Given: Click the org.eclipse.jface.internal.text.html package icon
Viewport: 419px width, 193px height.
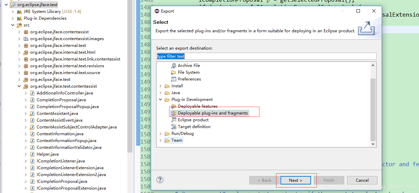Looking at the screenshot, I should click(x=26, y=52).
